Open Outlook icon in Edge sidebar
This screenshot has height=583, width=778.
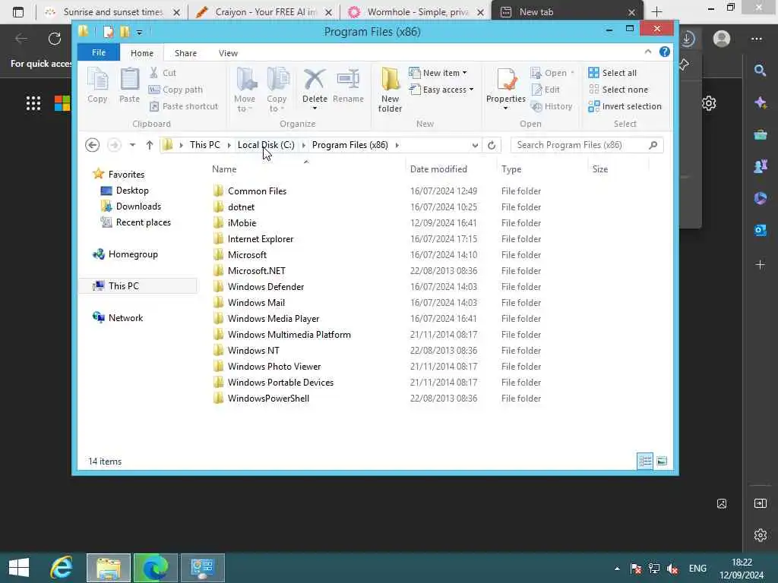click(x=760, y=230)
